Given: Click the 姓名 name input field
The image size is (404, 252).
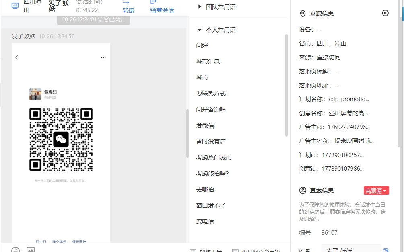Looking at the screenshot, I should coord(351,249).
